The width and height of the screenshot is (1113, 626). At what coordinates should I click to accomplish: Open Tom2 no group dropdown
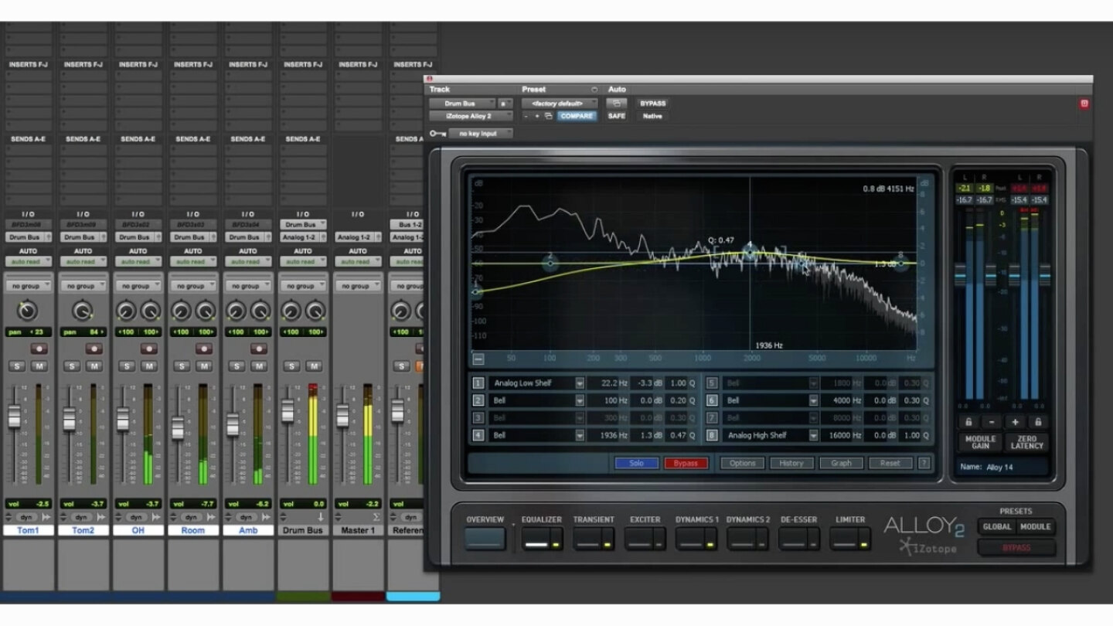click(83, 286)
